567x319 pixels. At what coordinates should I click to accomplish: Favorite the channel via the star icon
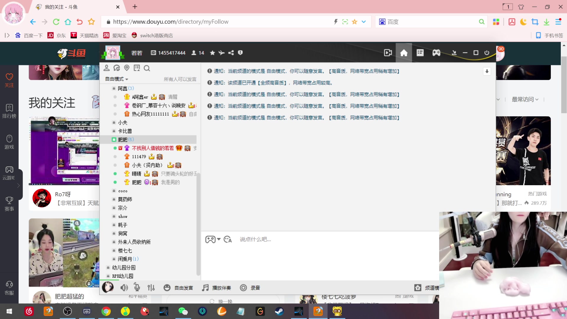pyautogui.click(x=212, y=53)
